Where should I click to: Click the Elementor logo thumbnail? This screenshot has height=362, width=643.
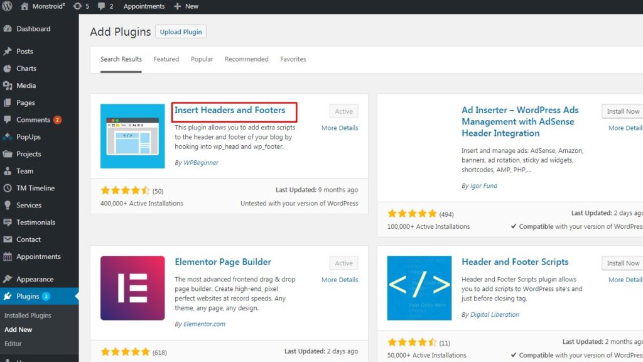132,288
